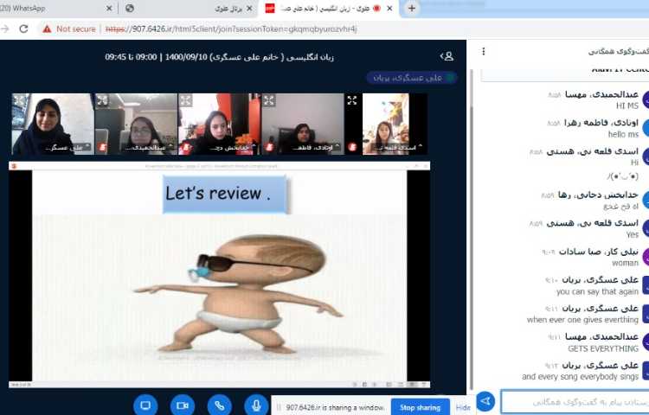
Task: Click the Not secure site warning
Action: 69,29
